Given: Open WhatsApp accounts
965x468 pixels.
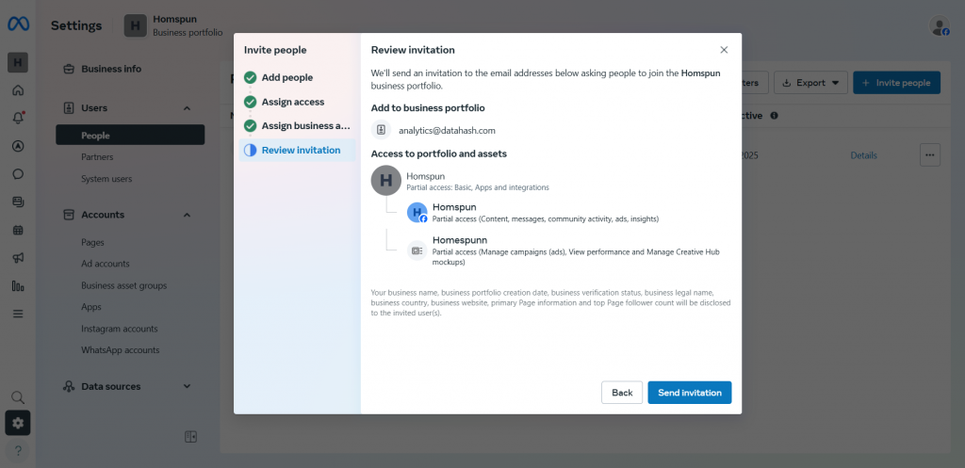Looking at the screenshot, I should click(120, 350).
